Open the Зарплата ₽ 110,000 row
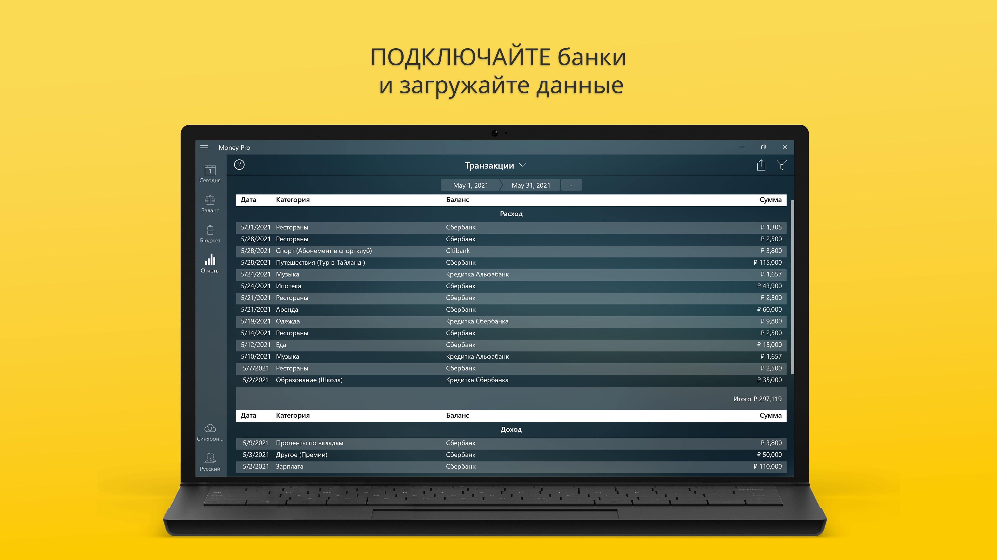997x560 pixels. click(x=511, y=466)
